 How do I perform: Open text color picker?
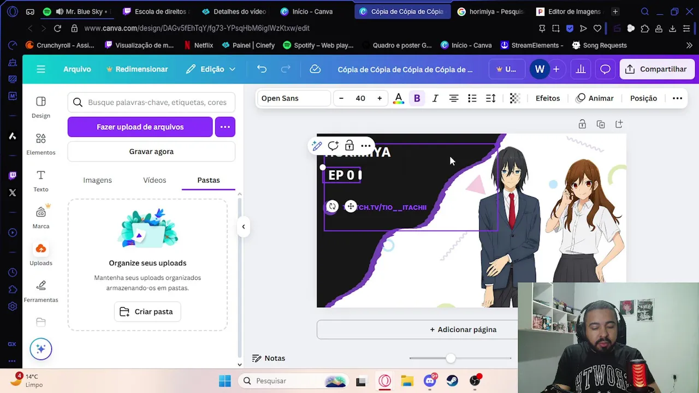coord(399,98)
